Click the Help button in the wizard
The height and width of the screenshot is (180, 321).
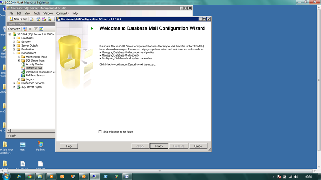pos(69,146)
